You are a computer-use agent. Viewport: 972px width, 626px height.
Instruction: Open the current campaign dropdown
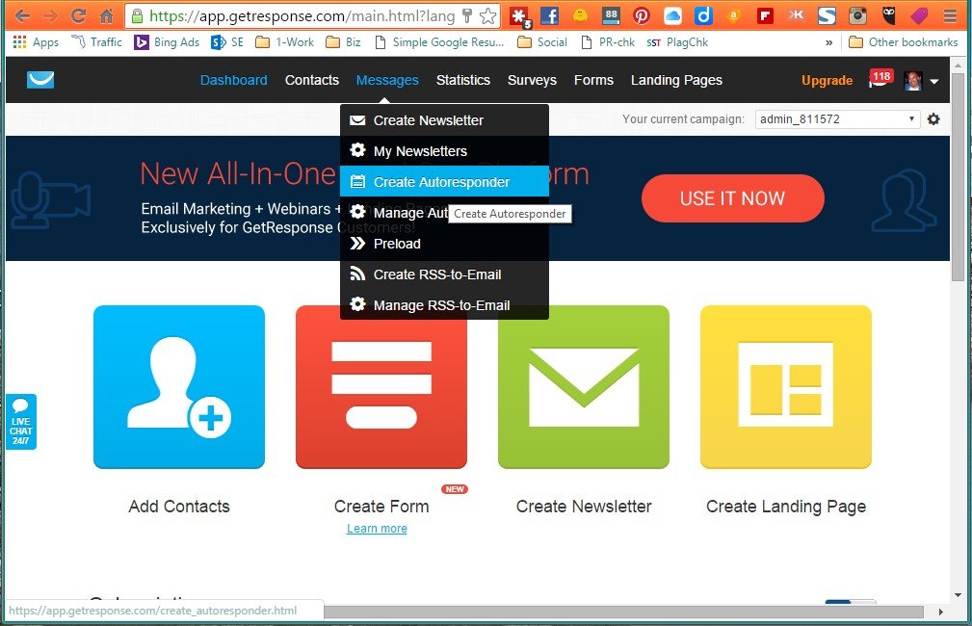pyautogui.click(x=837, y=119)
